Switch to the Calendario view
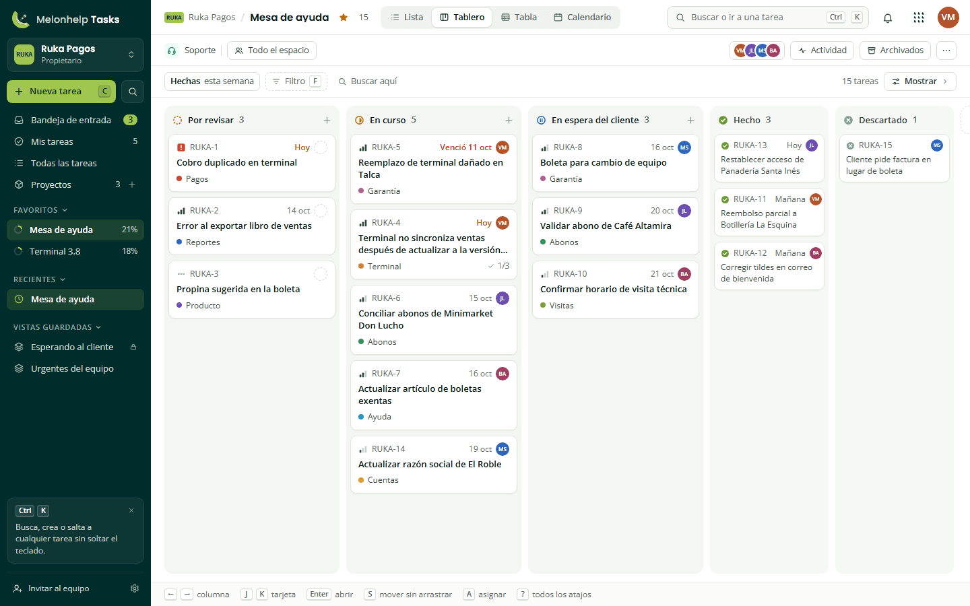 click(x=583, y=18)
